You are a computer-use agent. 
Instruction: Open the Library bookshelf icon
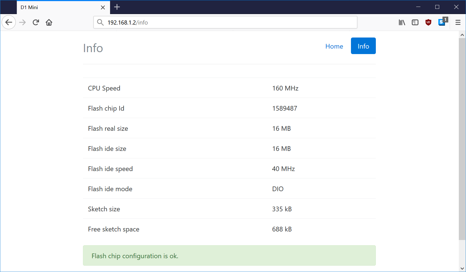click(x=402, y=22)
